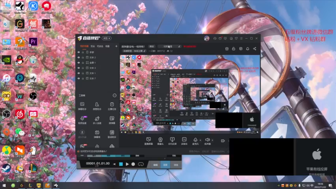Open the shirt skin icon in title bar
This screenshot has width=336, height=189.
click(236, 38)
